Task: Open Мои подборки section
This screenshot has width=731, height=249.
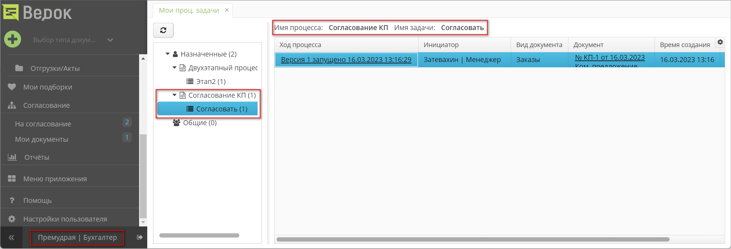Action: (x=48, y=87)
